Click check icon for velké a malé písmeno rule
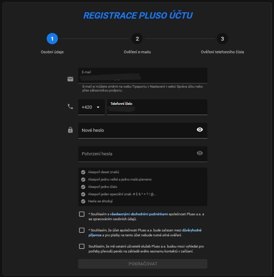This screenshot has width=274, height=277. [x=83, y=180]
